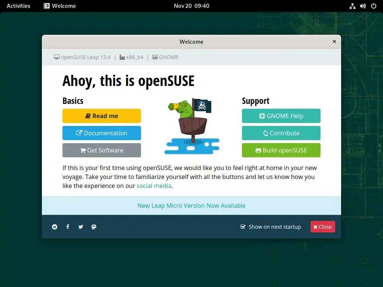
Task: Click the Support heading
Action: point(256,101)
